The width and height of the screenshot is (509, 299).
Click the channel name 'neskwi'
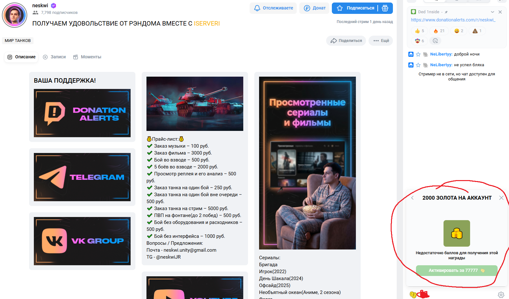tap(40, 6)
